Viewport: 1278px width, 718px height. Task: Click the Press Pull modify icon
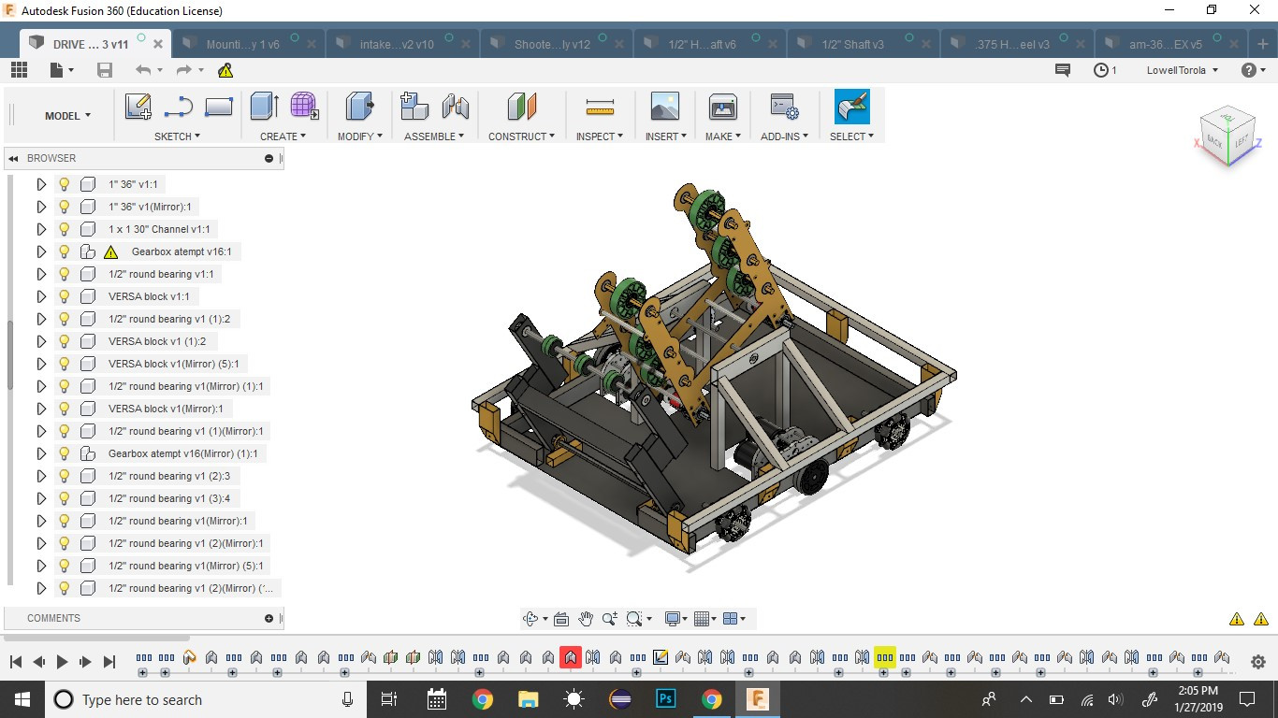click(358, 107)
